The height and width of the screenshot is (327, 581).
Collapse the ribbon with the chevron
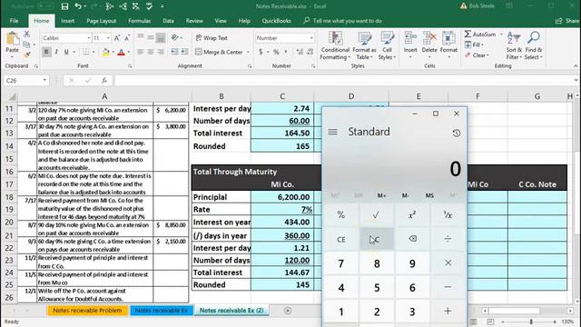pos(576,66)
